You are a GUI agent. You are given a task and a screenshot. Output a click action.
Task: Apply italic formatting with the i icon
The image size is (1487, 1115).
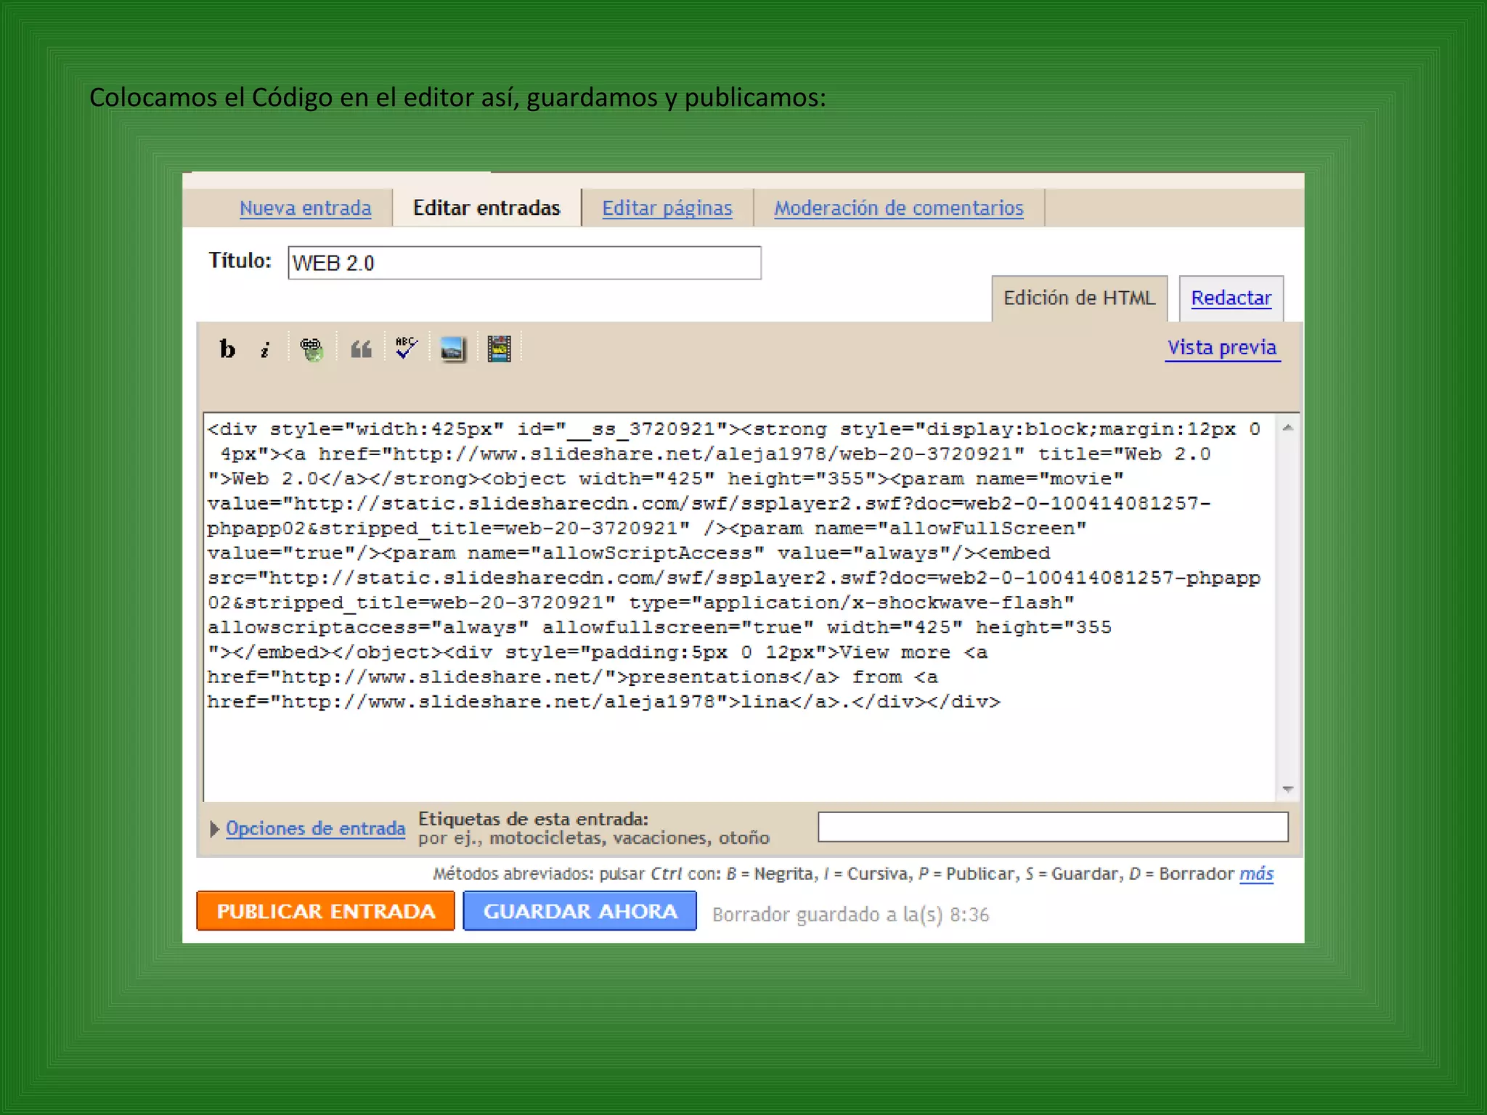(265, 350)
